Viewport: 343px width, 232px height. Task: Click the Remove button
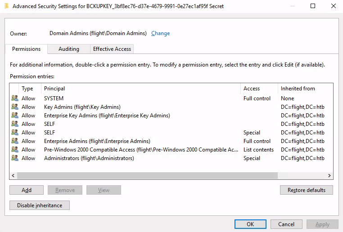point(65,190)
